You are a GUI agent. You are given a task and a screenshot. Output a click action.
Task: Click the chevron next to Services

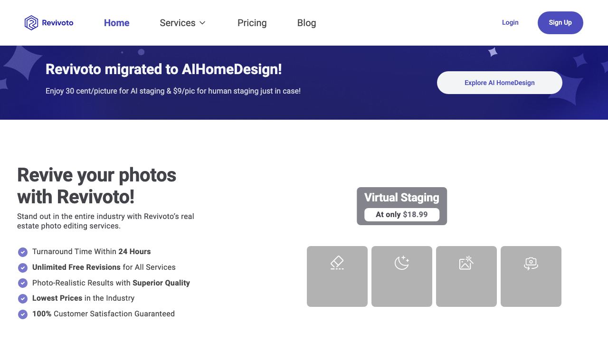(202, 23)
